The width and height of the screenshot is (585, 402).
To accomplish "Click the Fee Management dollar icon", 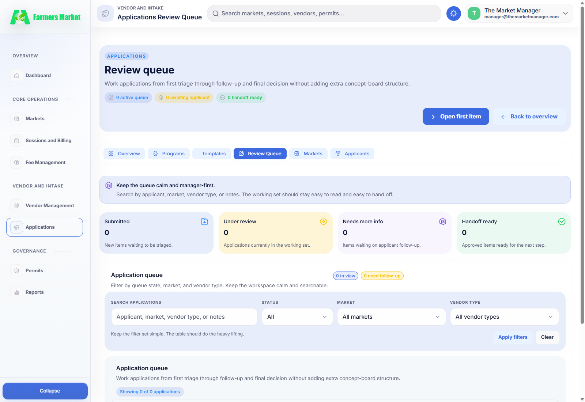I will click(16, 162).
